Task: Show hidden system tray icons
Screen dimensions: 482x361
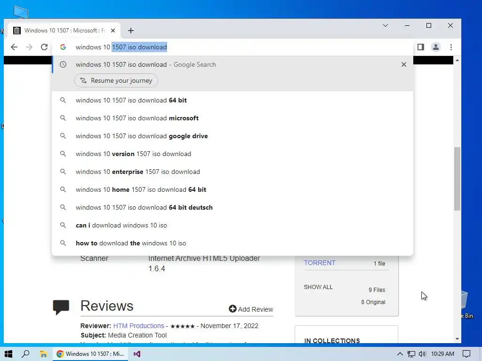Action: point(400,354)
